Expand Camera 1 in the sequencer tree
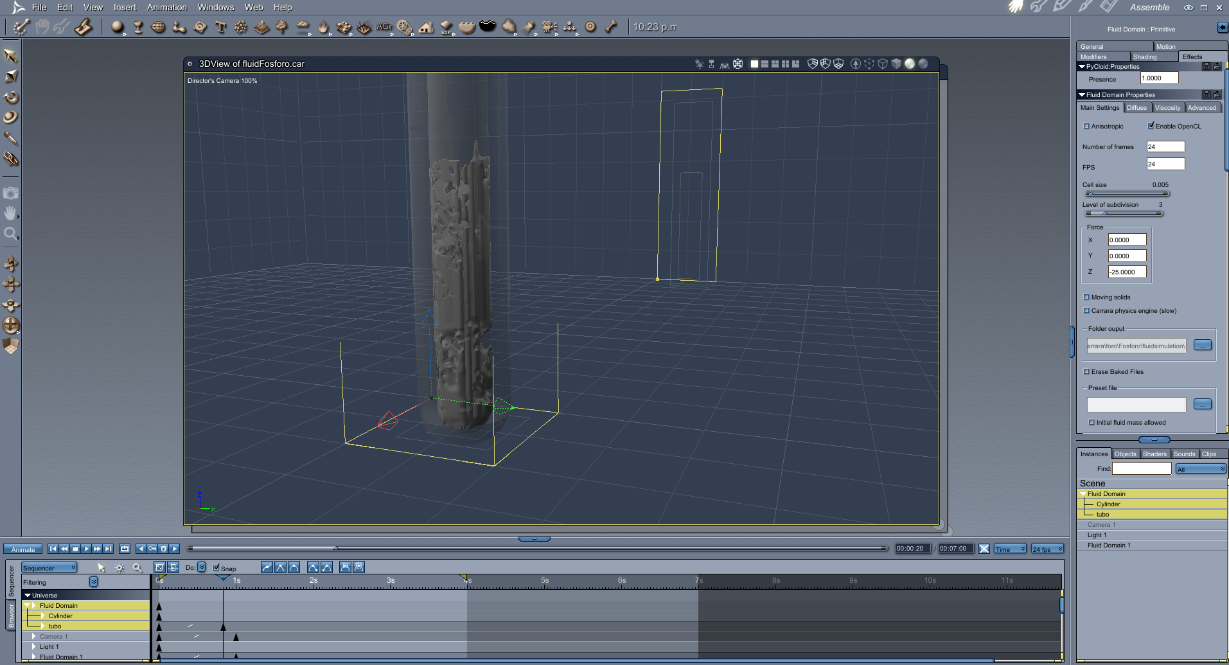Screen dimensions: 1229x665 pyautogui.click(x=33, y=637)
